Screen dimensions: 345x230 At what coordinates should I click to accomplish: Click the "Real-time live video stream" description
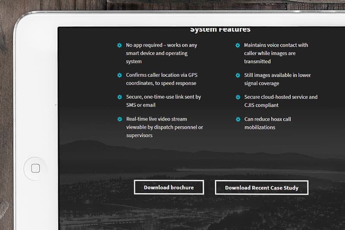click(x=164, y=127)
